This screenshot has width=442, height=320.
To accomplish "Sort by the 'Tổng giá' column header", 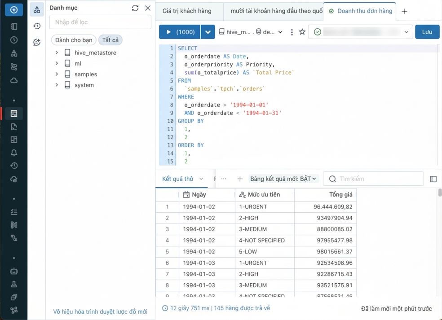I will [325, 194].
